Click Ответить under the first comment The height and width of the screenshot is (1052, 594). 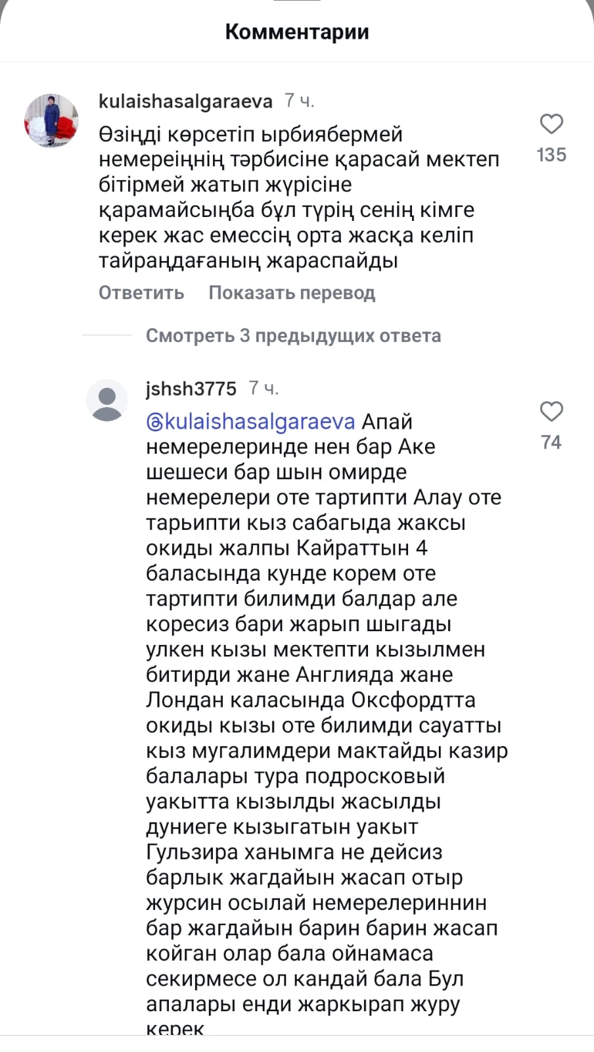[141, 293]
